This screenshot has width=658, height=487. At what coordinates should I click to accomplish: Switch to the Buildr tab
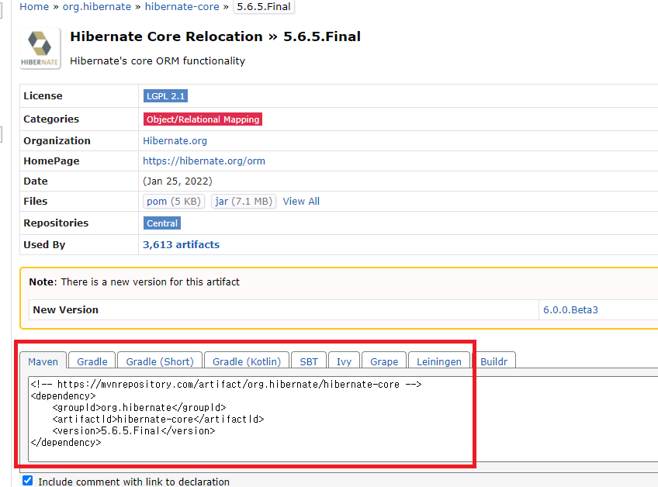pyautogui.click(x=494, y=361)
